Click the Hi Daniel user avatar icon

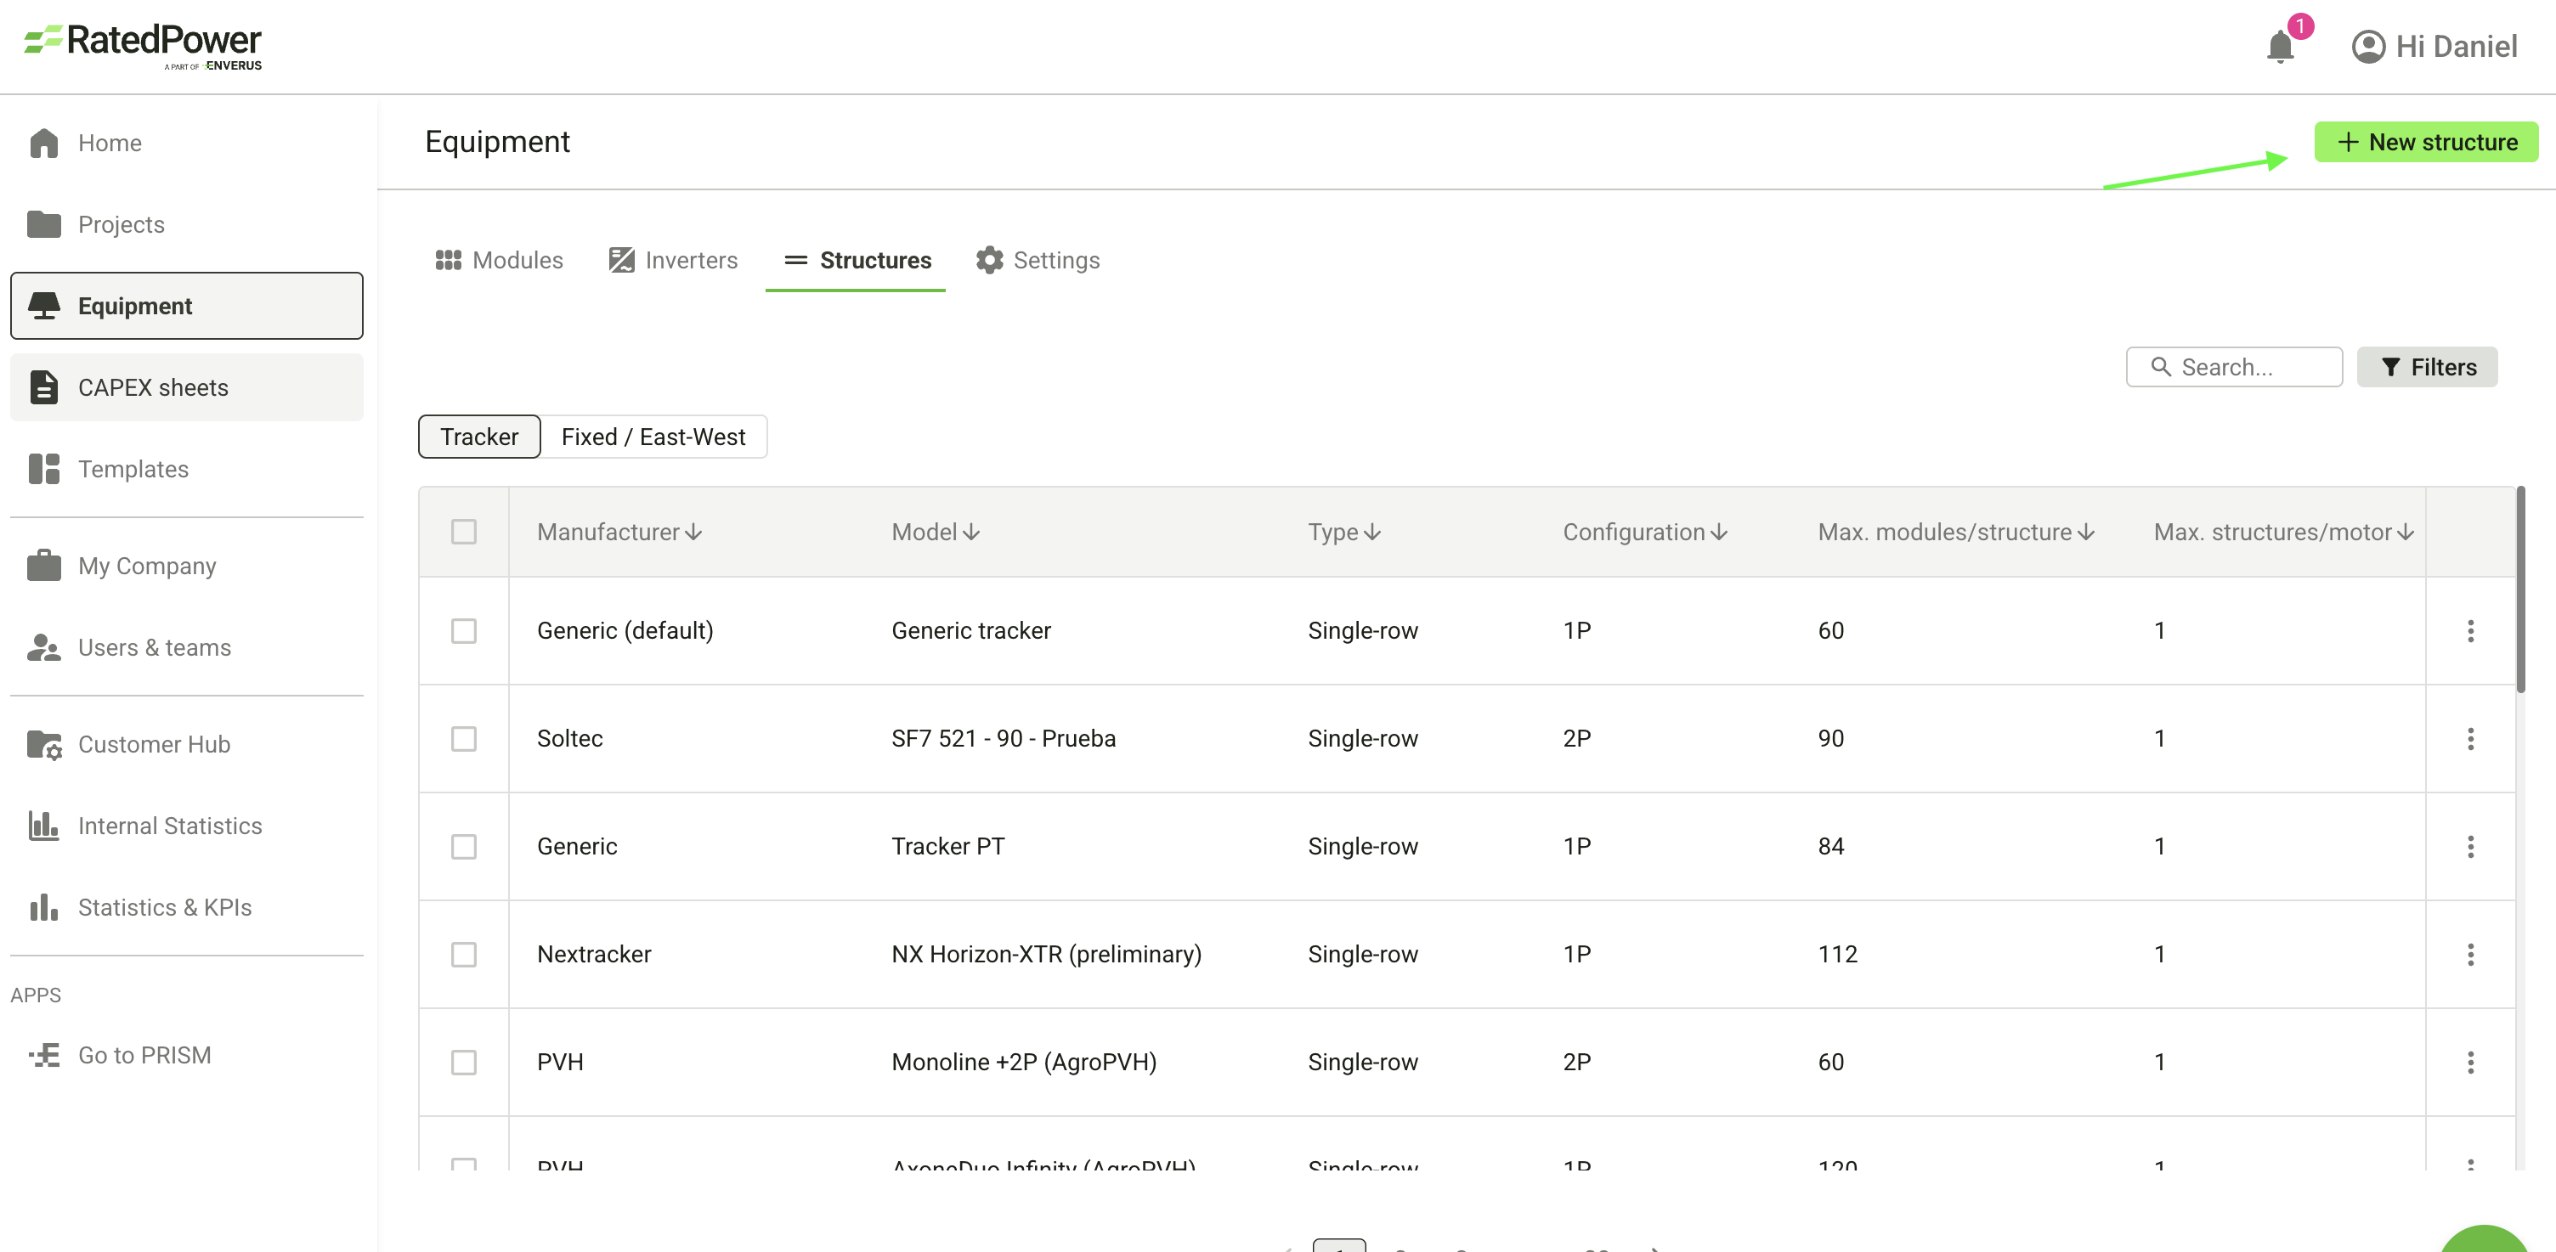2367,47
